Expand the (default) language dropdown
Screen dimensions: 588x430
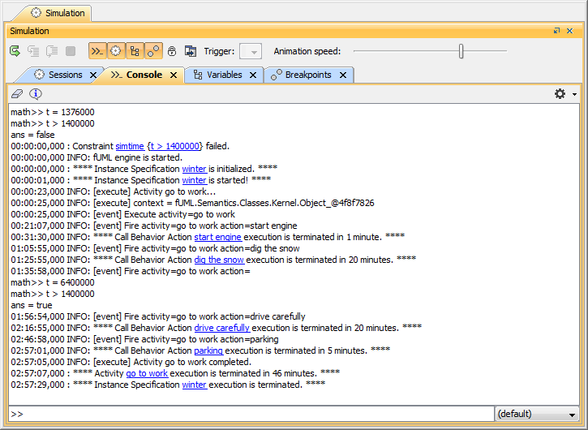click(538, 414)
